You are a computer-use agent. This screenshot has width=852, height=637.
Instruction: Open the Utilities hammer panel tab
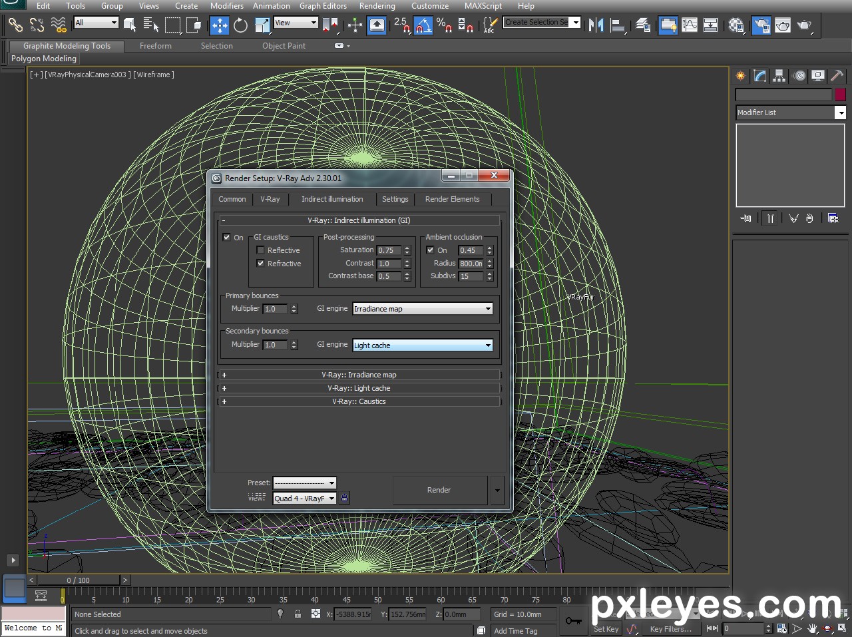coord(837,76)
